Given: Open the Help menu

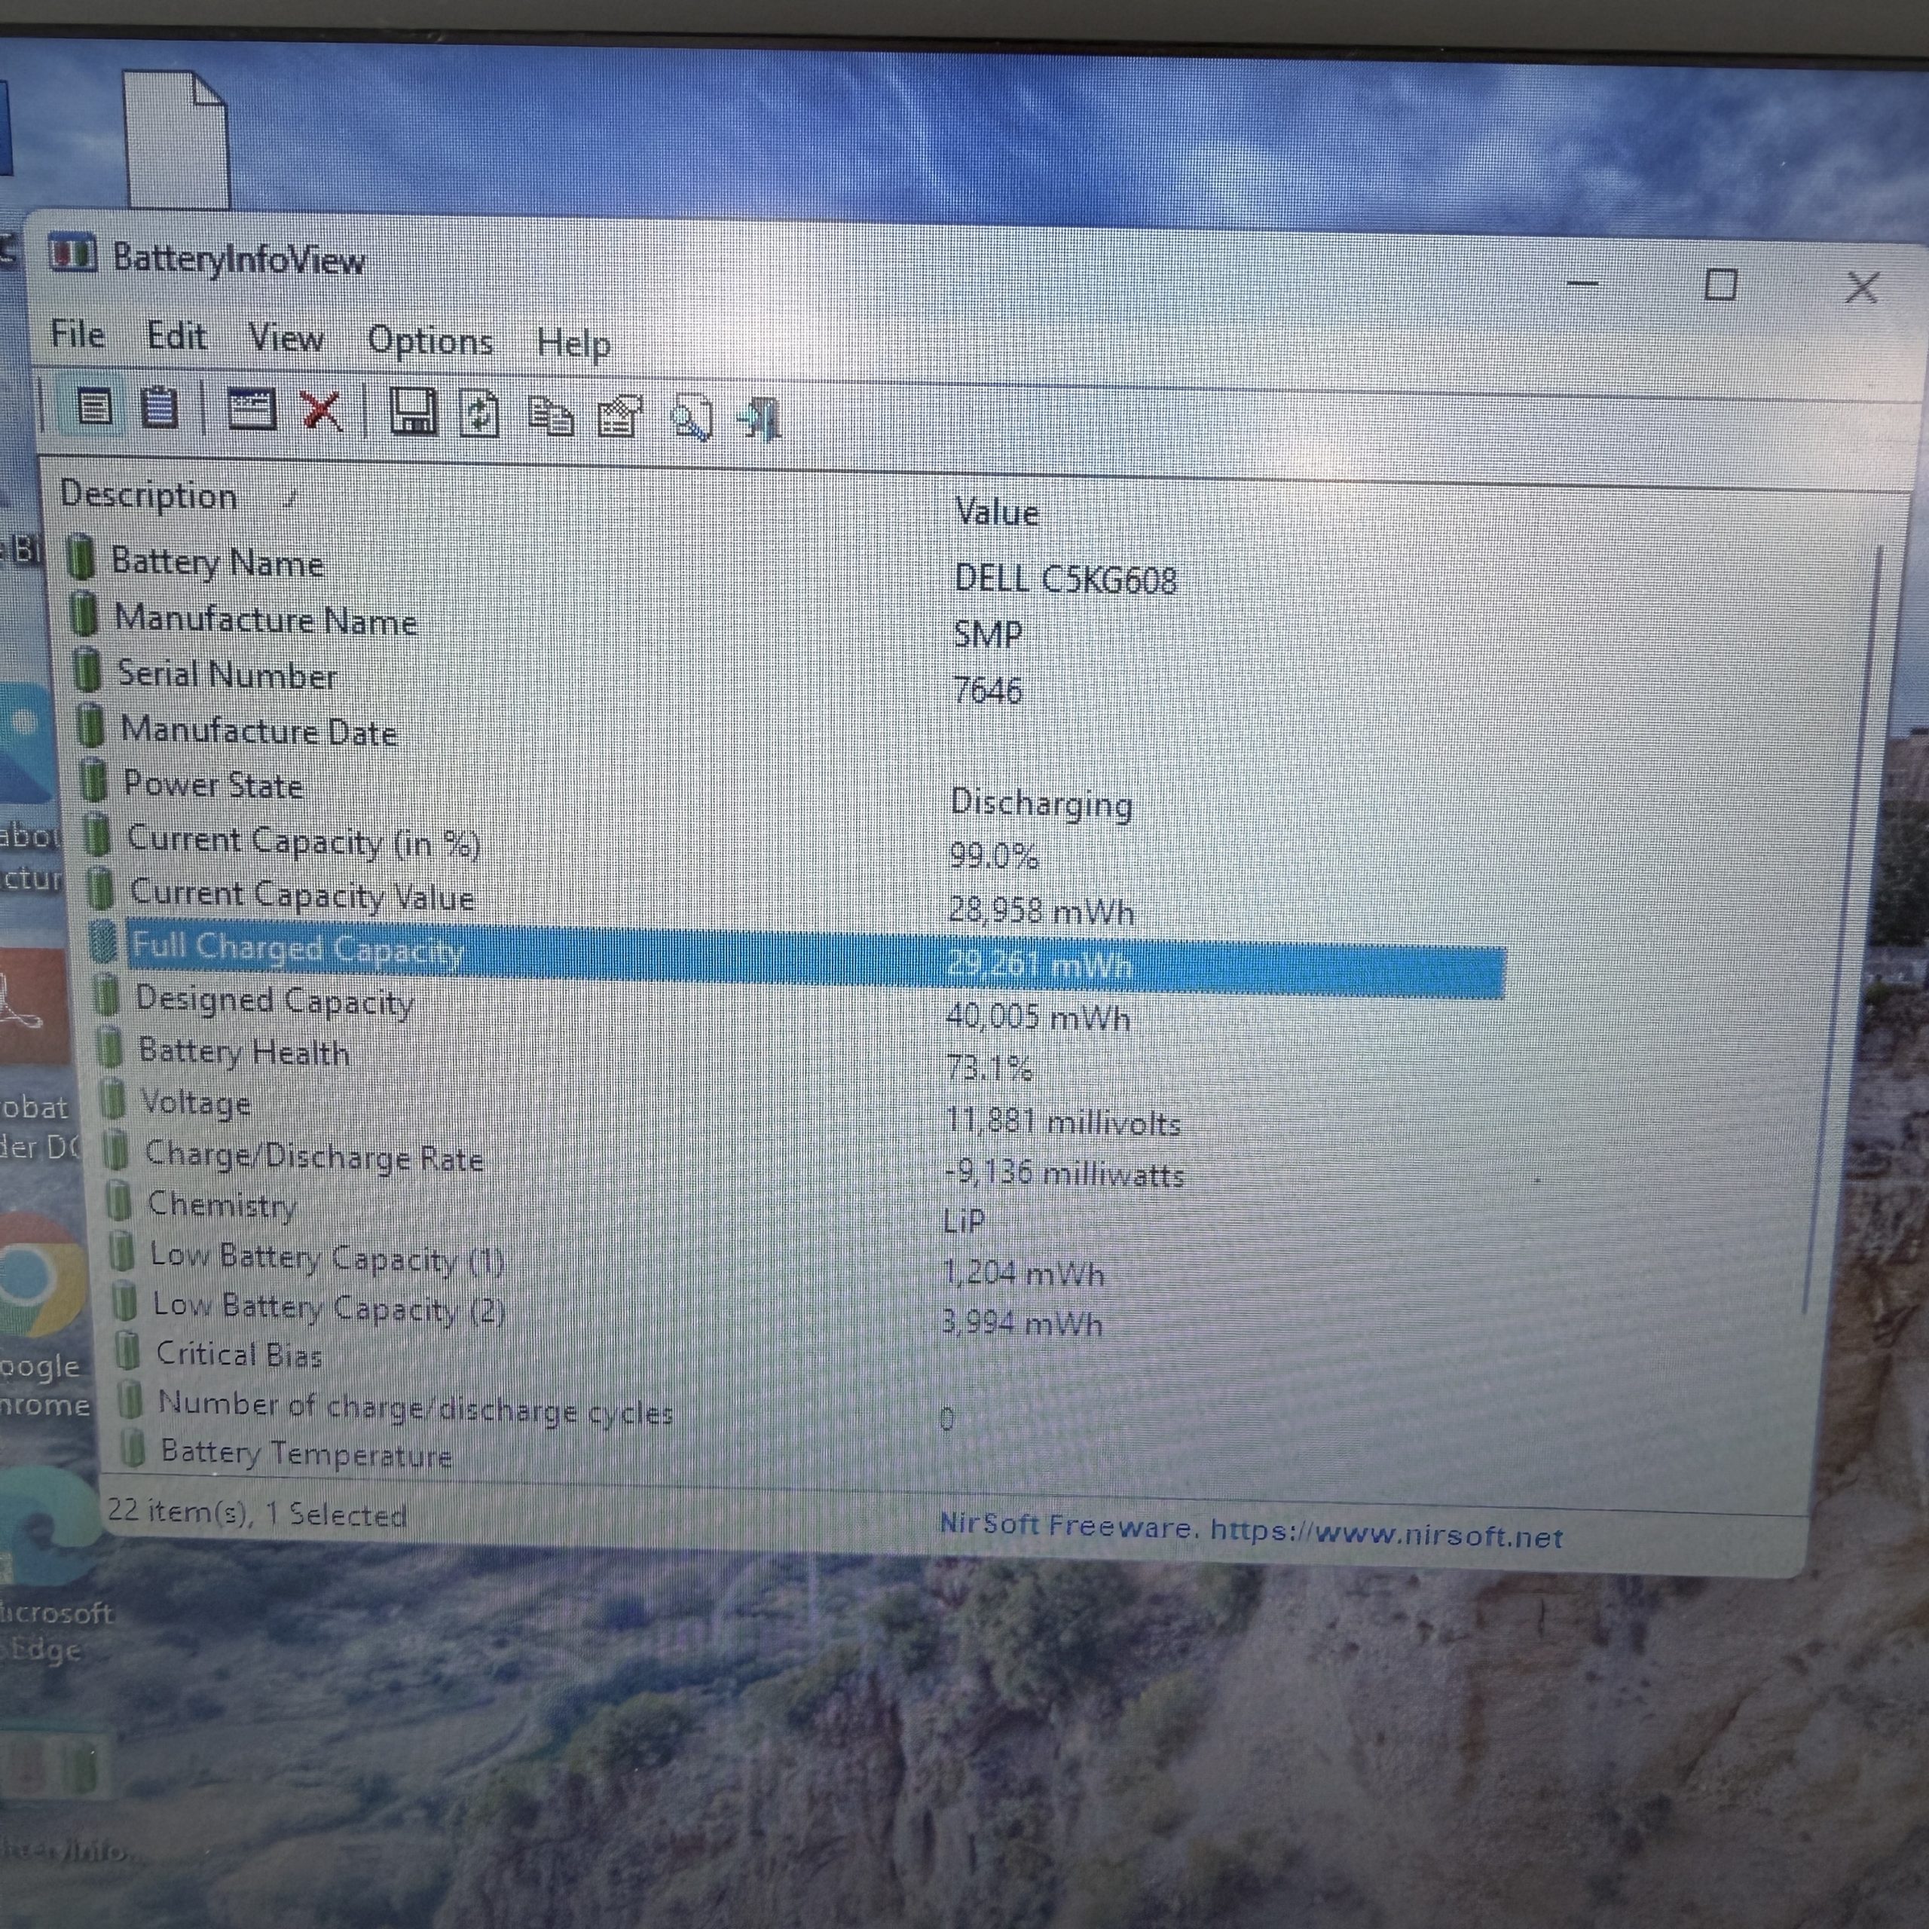Looking at the screenshot, I should click(x=574, y=344).
